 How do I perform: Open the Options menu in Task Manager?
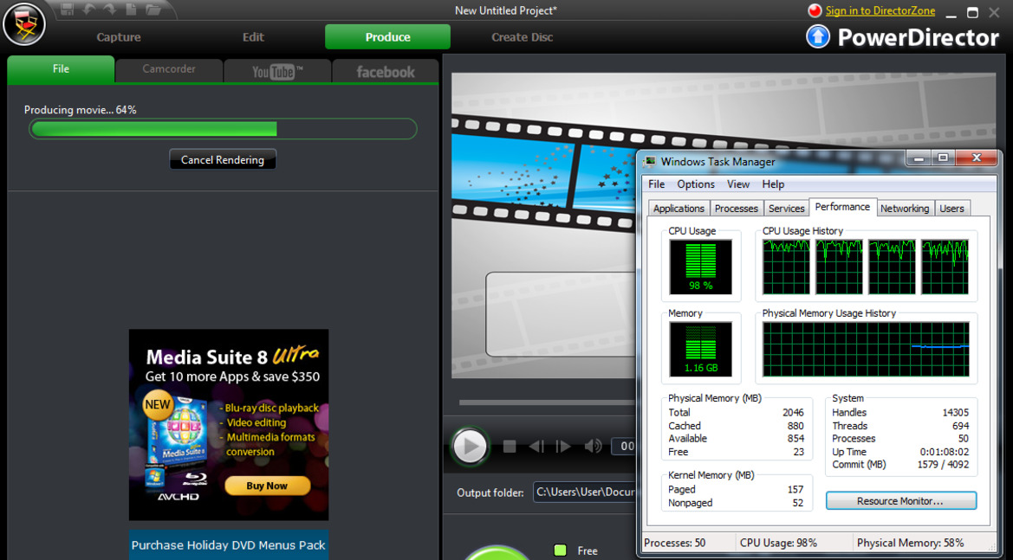coord(696,183)
